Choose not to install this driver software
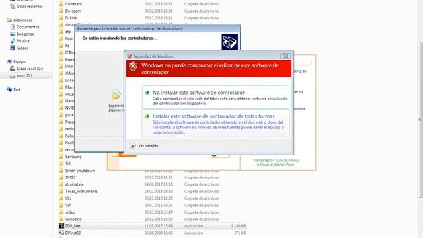423x238 pixels. 215,97
